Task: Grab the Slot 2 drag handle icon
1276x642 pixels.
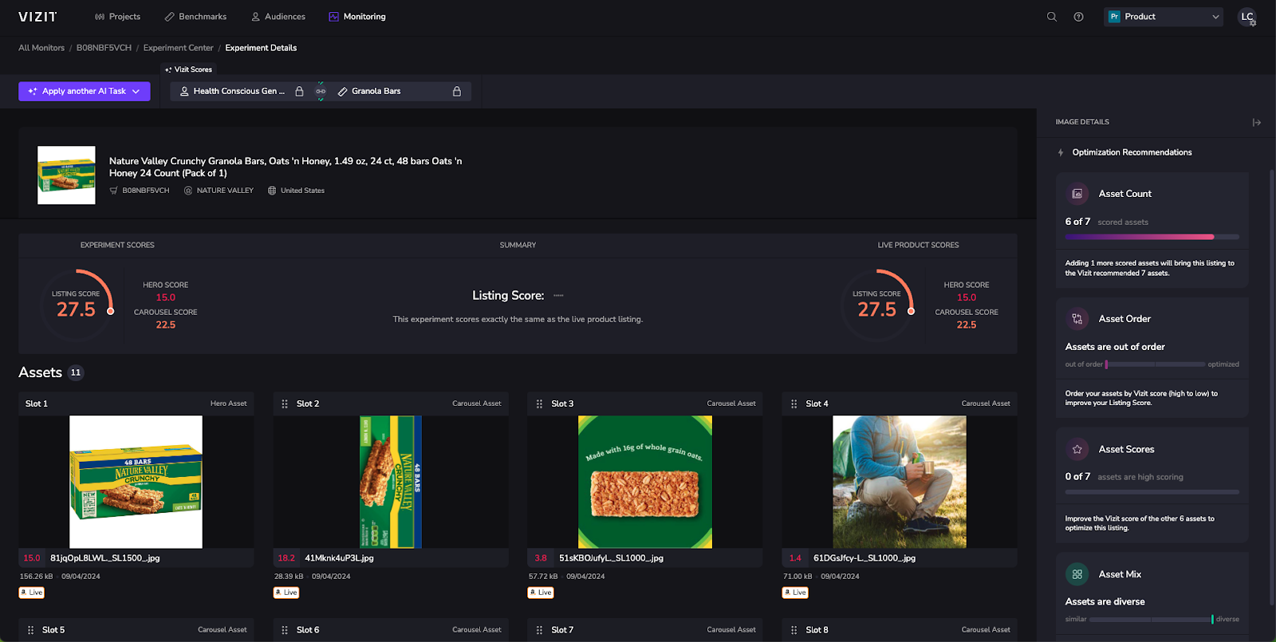Action: pos(285,404)
